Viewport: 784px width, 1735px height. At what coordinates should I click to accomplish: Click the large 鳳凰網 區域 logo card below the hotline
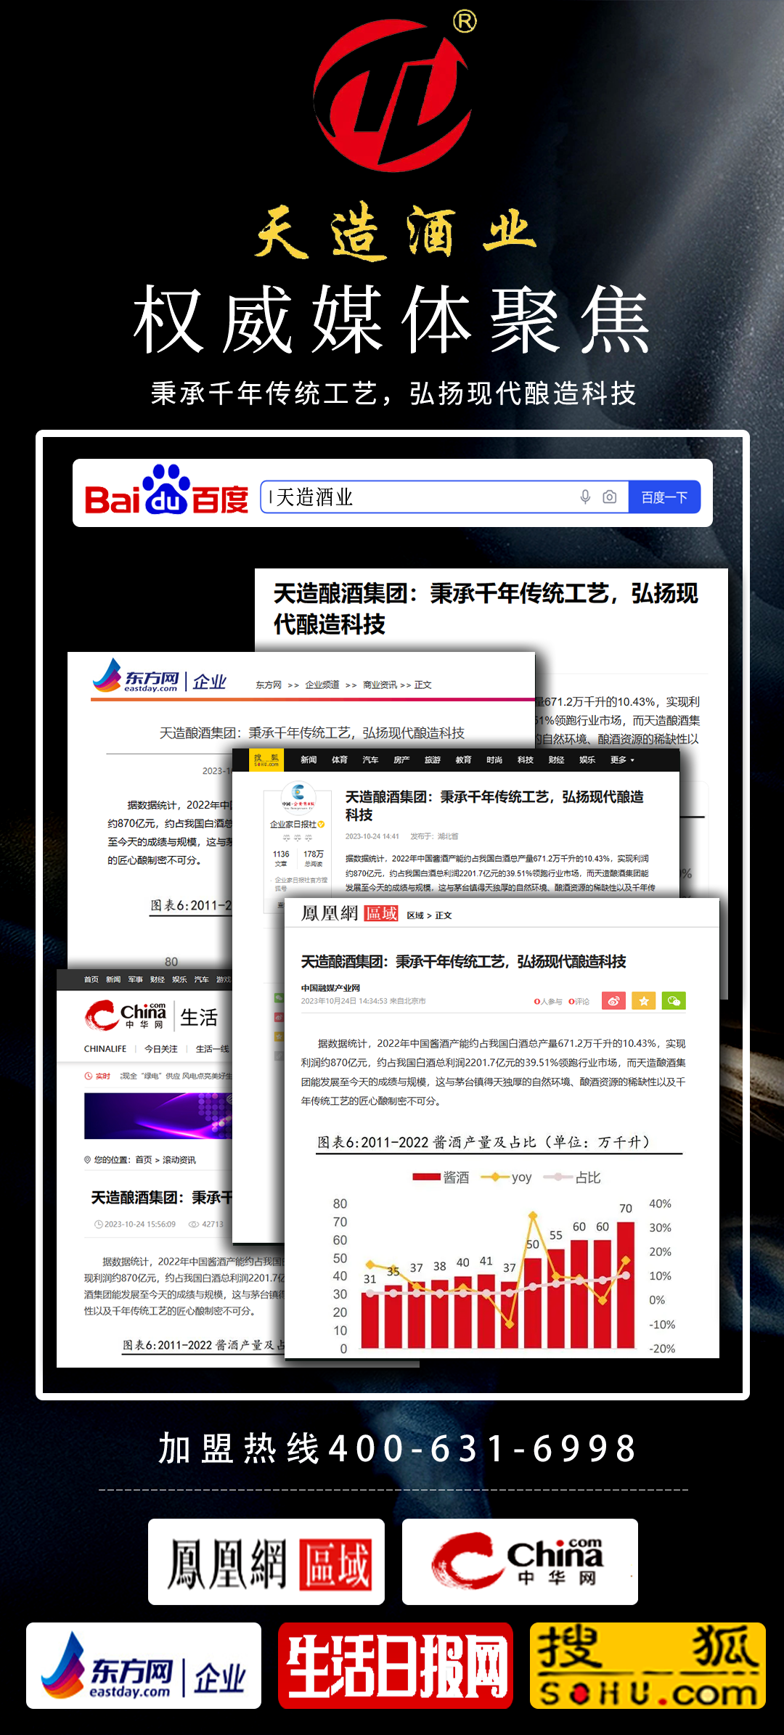pyautogui.click(x=266, y=1561)
